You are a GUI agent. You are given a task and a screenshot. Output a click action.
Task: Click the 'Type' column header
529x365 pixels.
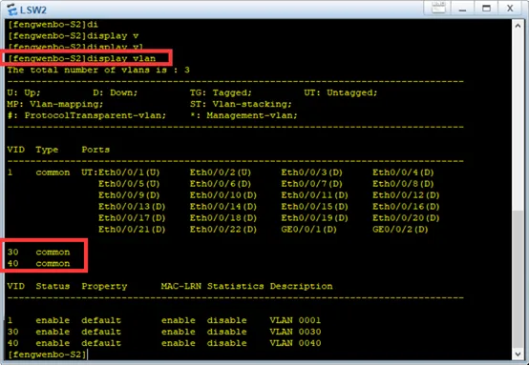47,150
